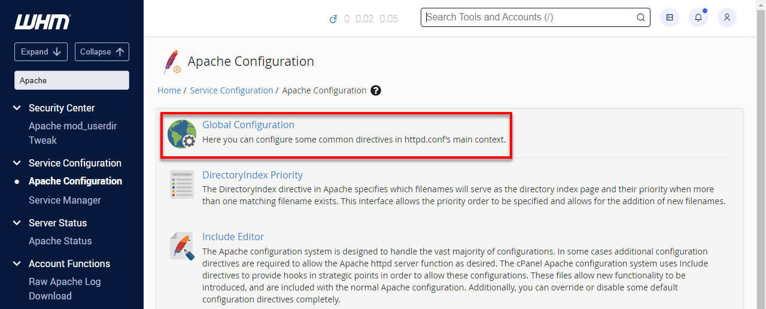Click the help question mark icon
Screen dimensions: 766x309
pyautogui.click(x=376, y=90)
